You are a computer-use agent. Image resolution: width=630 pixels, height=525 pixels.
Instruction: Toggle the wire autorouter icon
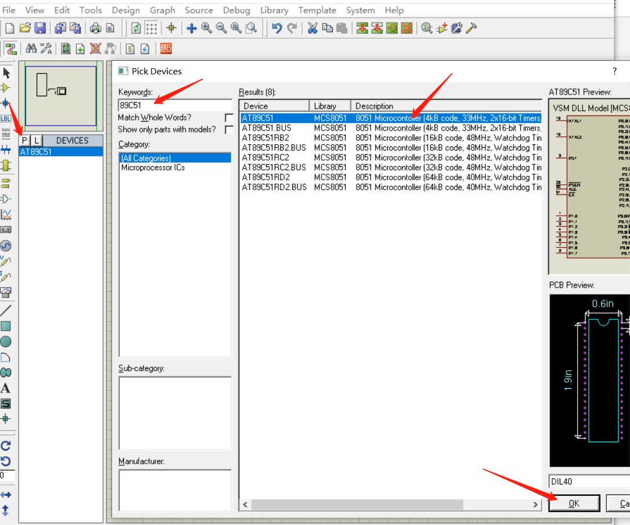click(x=11, y=49)
